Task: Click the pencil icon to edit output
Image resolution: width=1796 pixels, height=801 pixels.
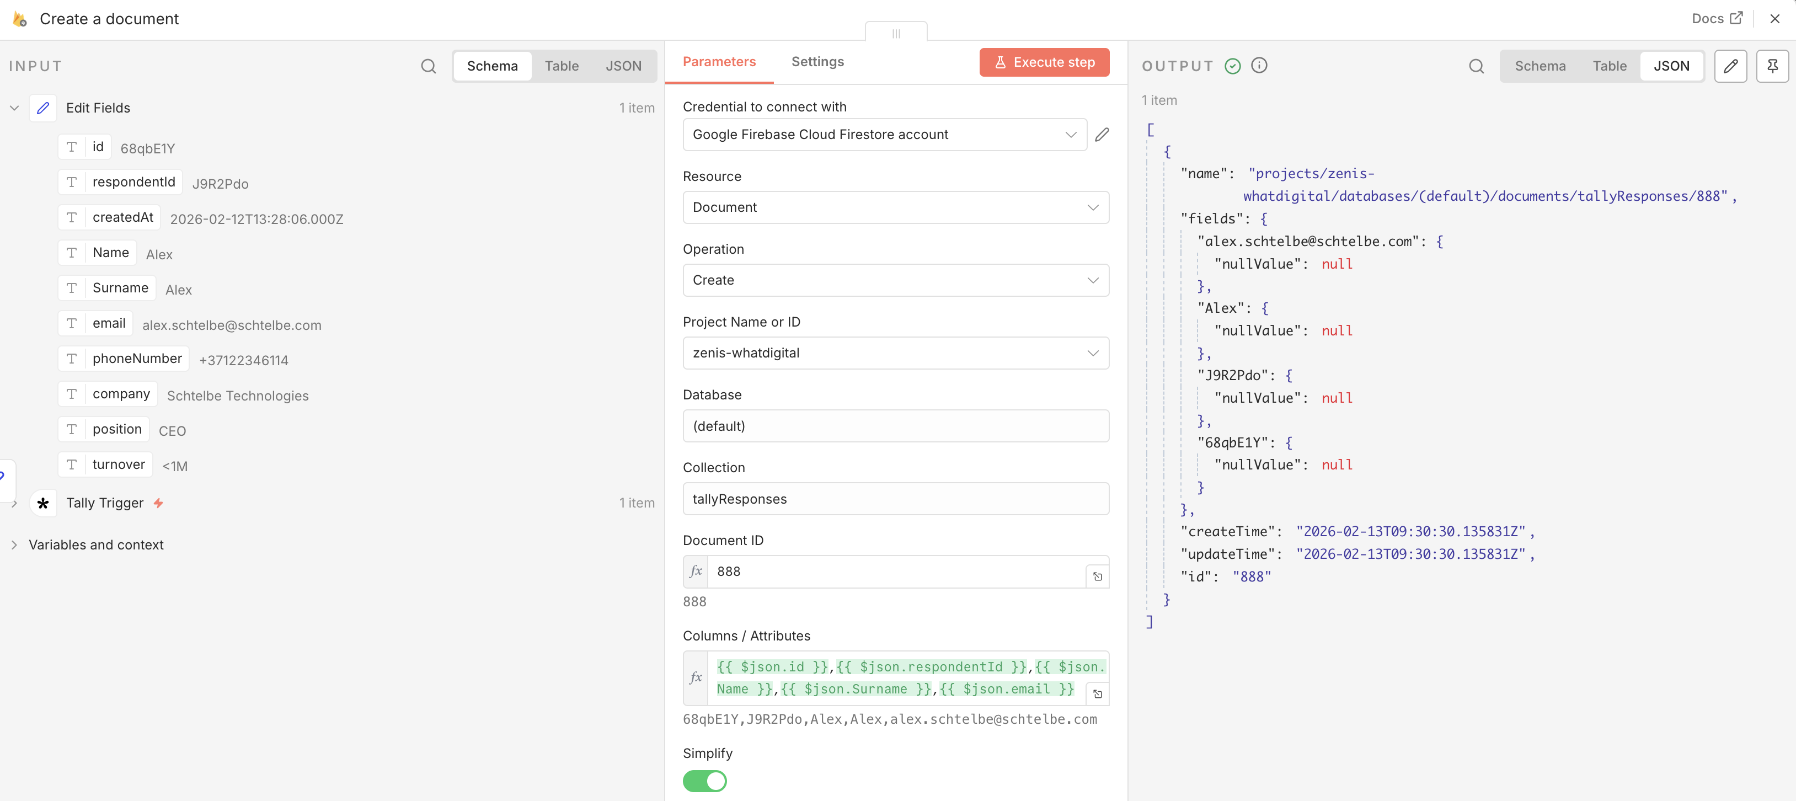Action: (1730, 66)
